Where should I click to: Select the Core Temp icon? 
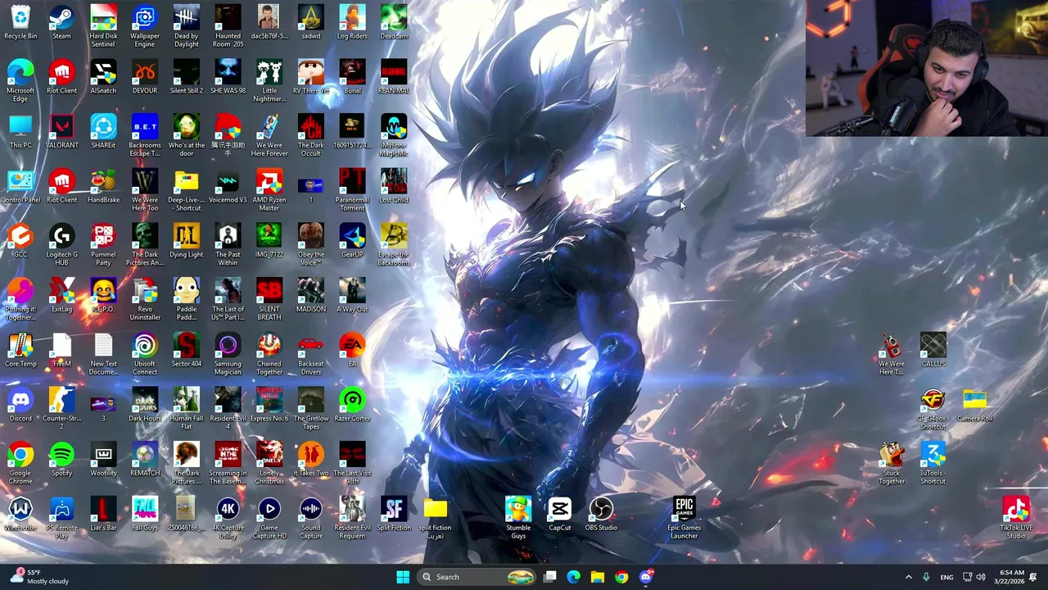[x=20, y=351]
